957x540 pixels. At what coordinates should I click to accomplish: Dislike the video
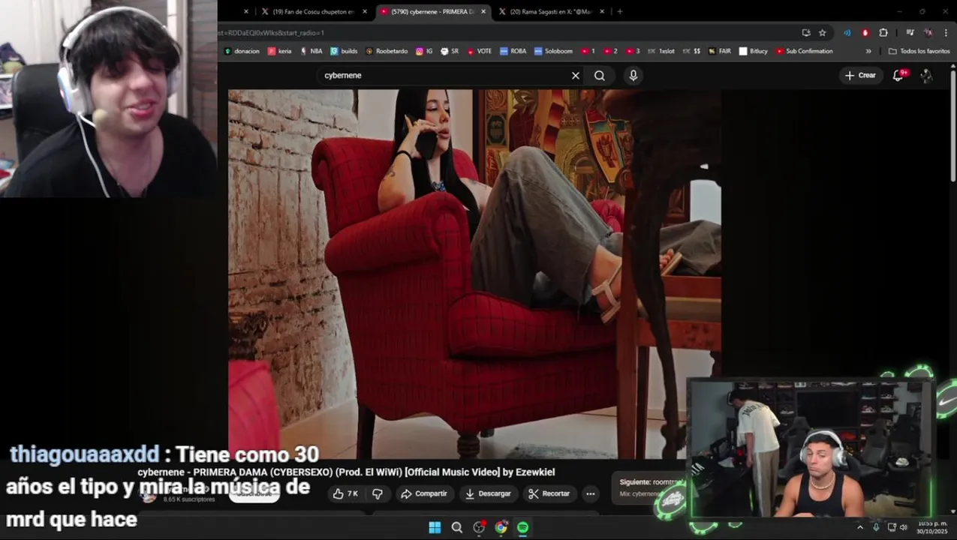coord(378,493)
